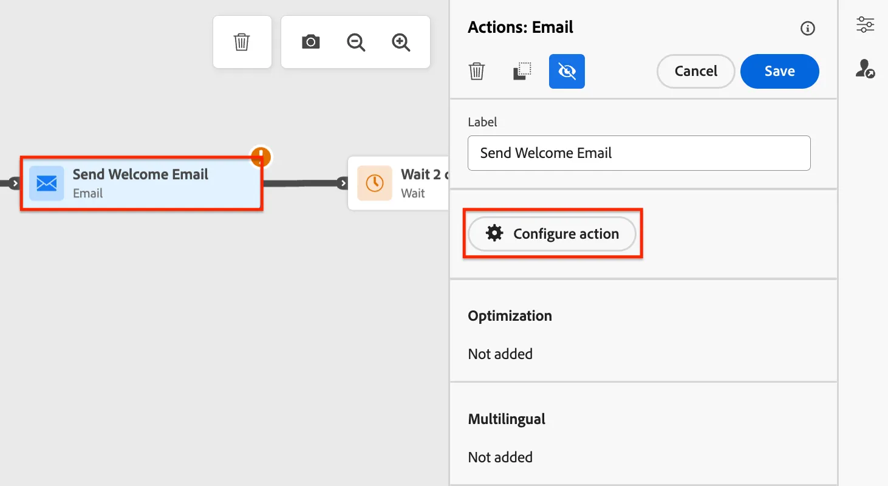Take a canvas snapshot with camera icon

[x=311, y=42]
